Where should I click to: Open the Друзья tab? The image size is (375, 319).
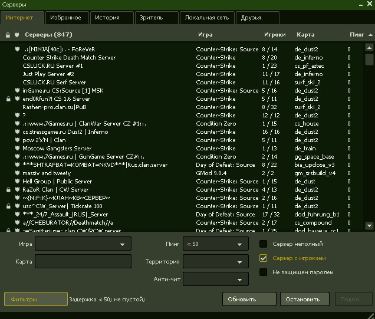pyautogui.click(x=257, y=18)
